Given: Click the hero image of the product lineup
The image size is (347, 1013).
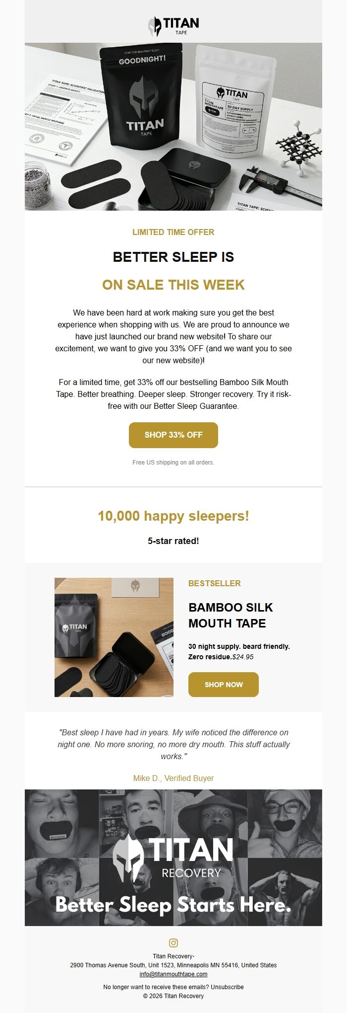Looking at the screenshot, I should click(x=173, y=127).
